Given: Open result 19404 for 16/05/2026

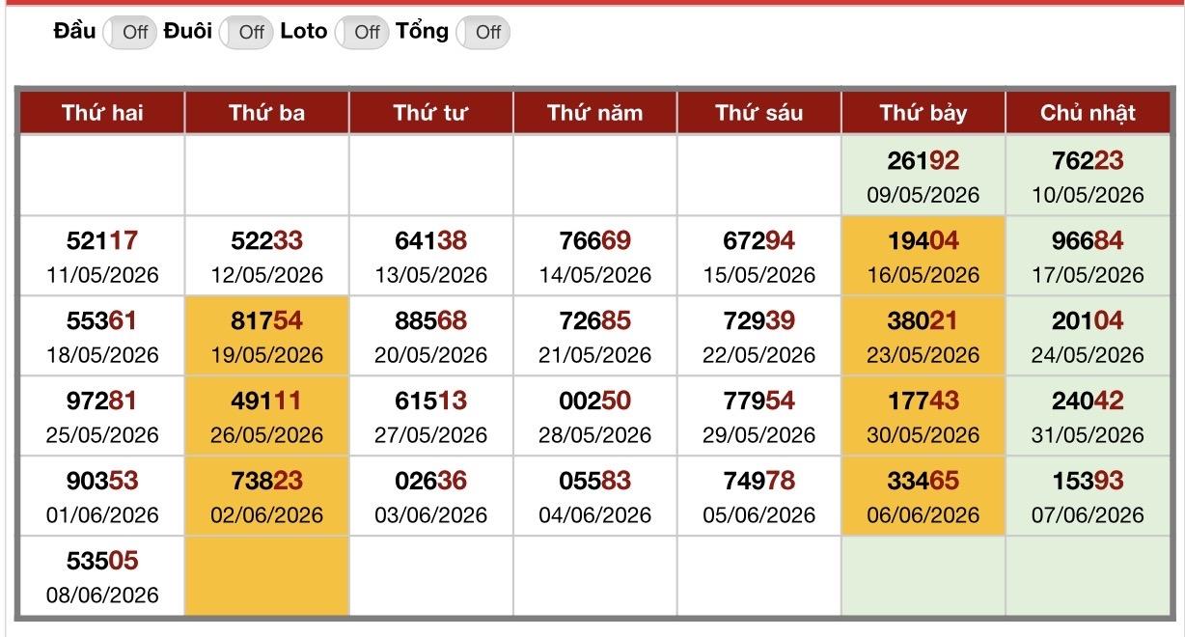Looking at the screenshot, I should (923, 256).
